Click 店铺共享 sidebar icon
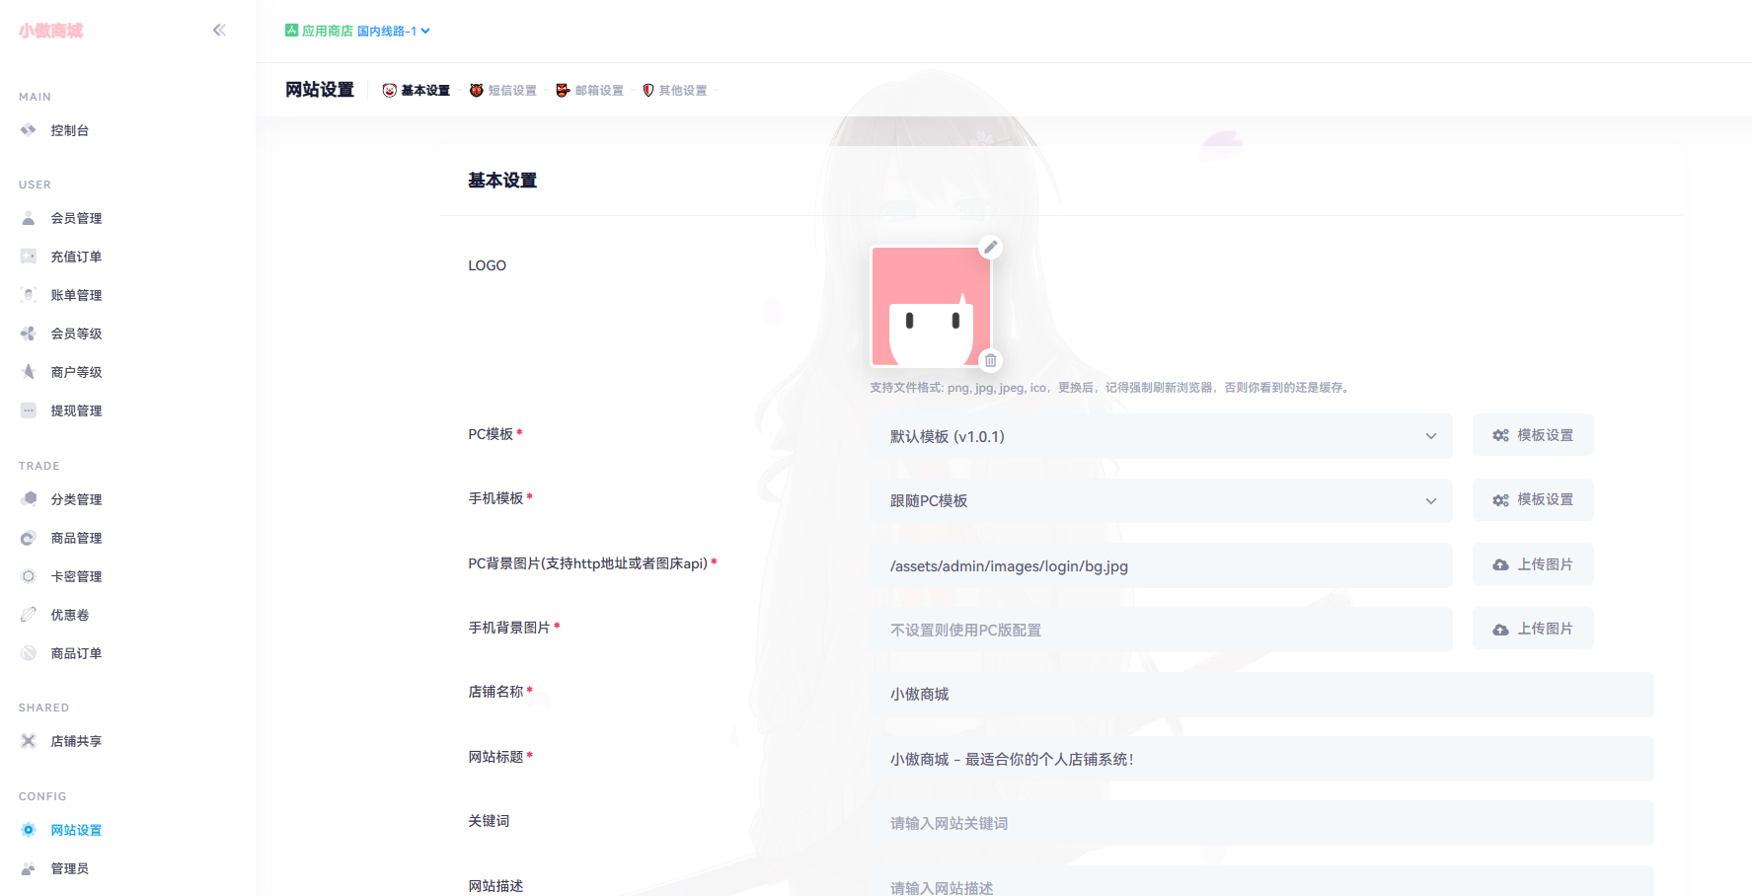Screen dimensions: 1752x896 (29, 741)
